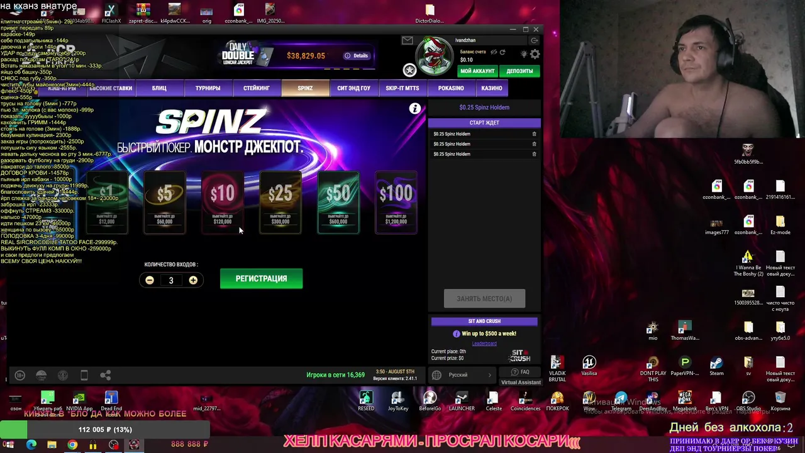
Task: Switch to the ТУРНИРЫ tab
Action: click(x=208, y=88)
